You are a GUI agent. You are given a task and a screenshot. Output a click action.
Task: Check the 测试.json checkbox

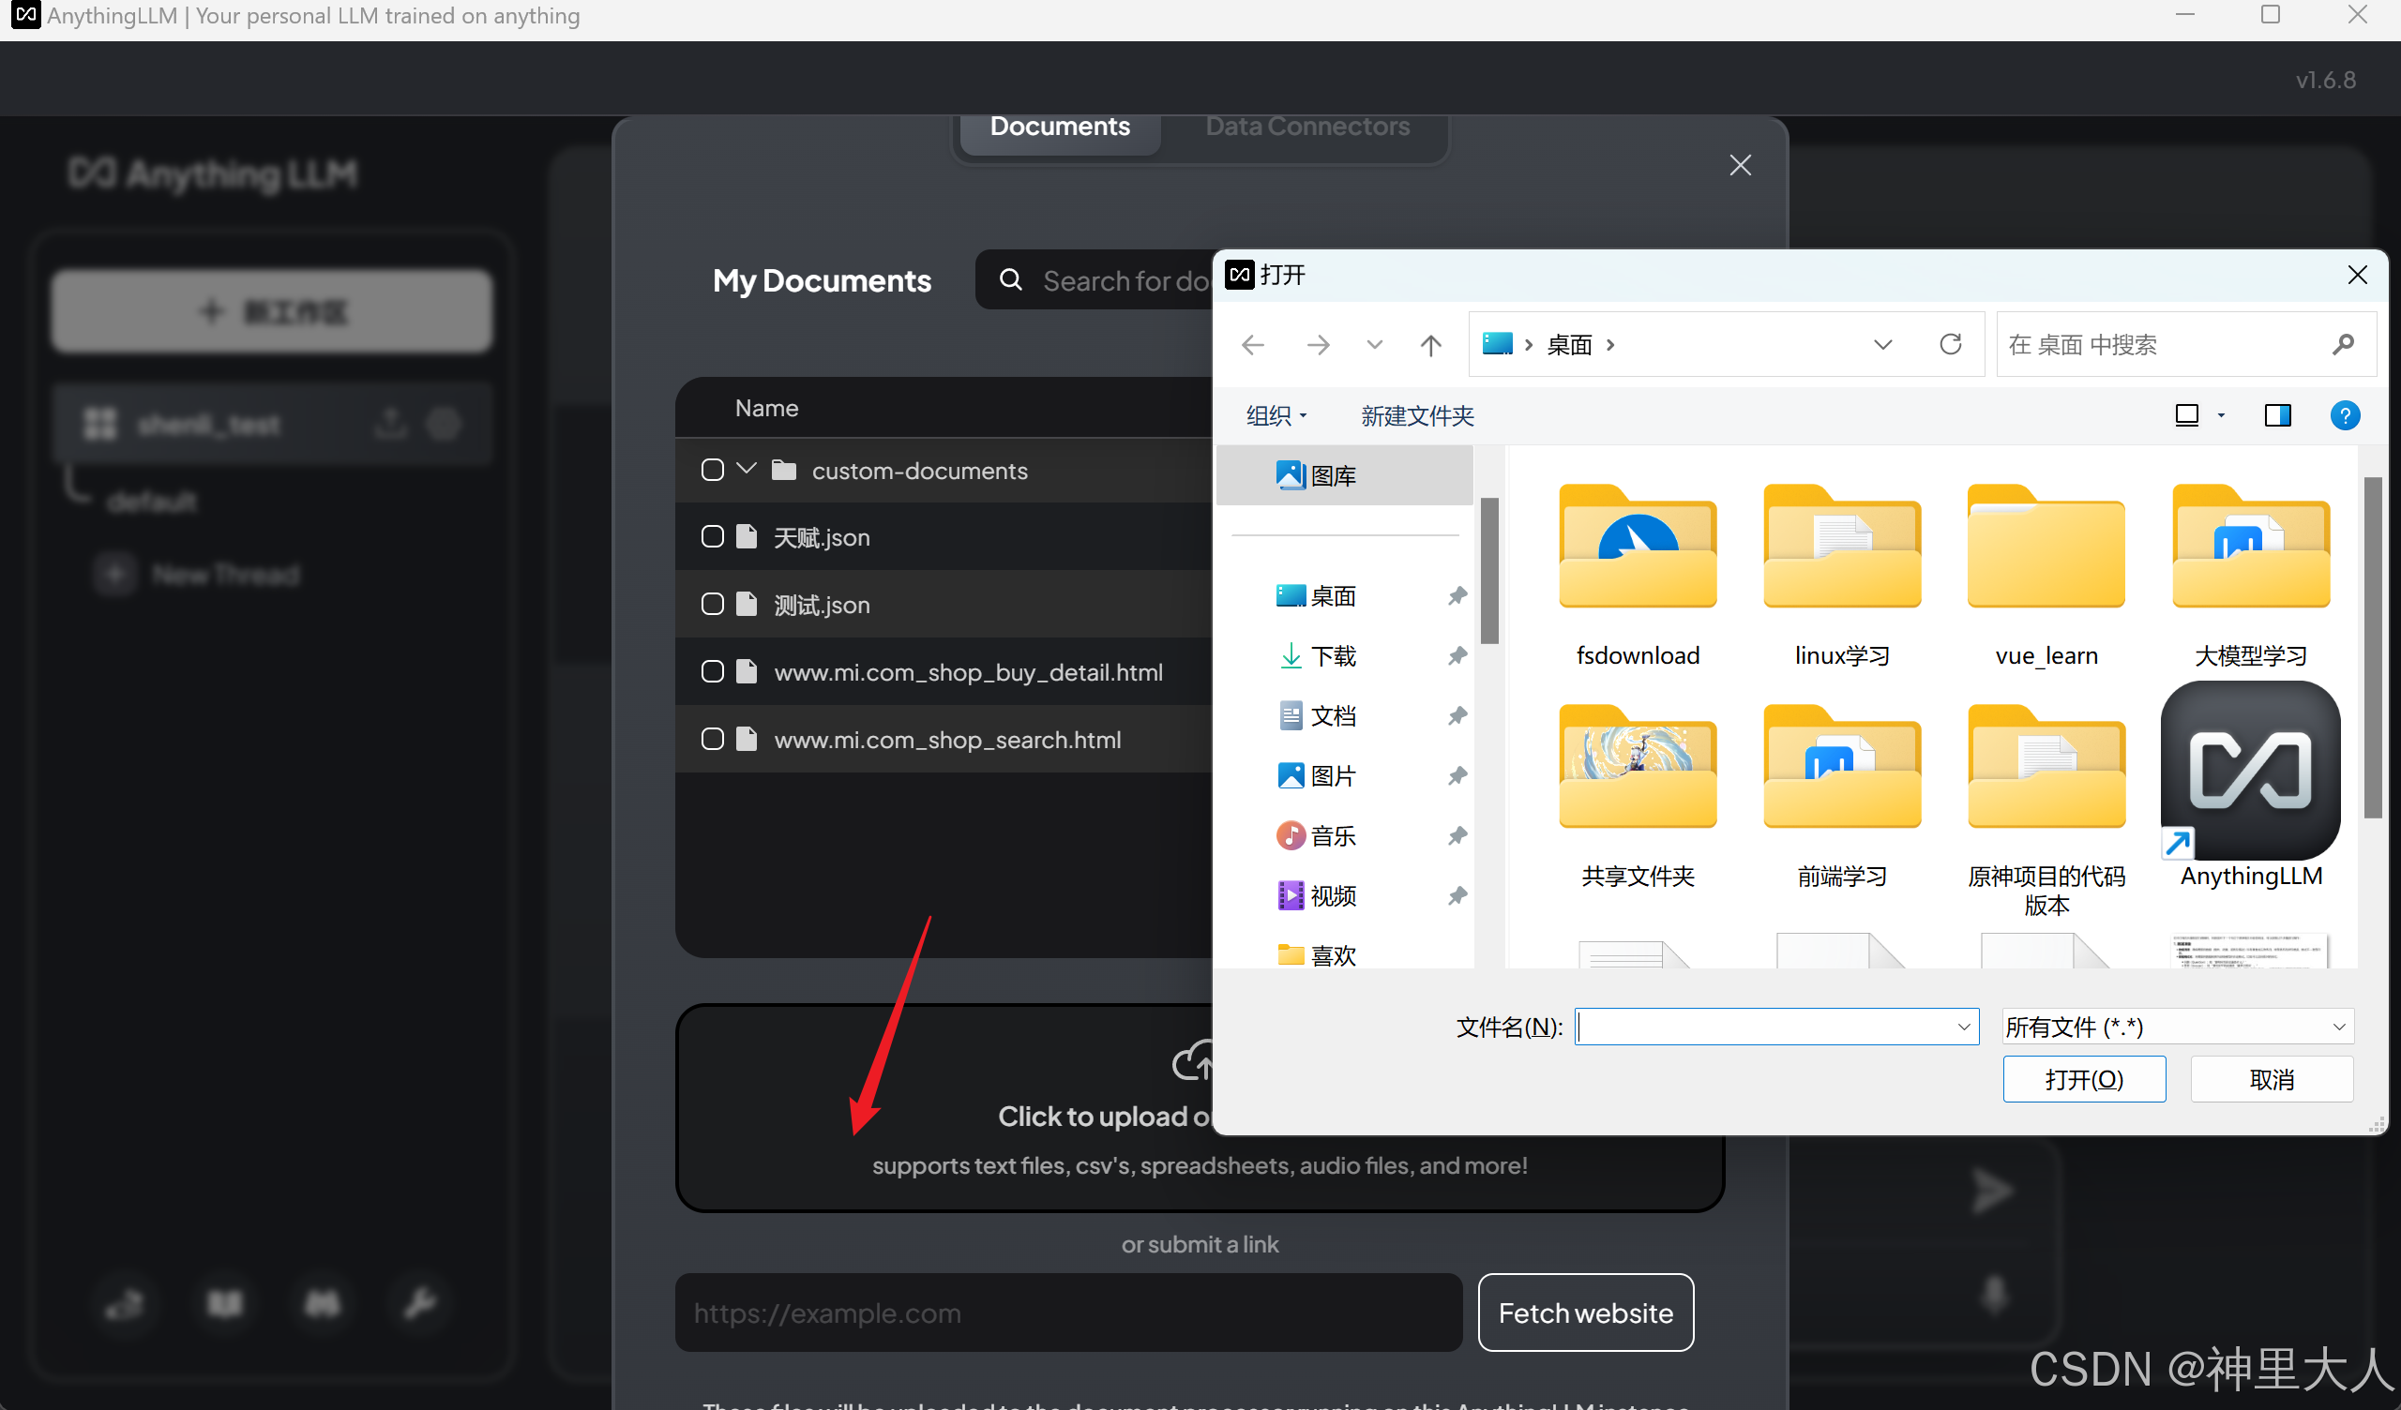tap(712, 604)
